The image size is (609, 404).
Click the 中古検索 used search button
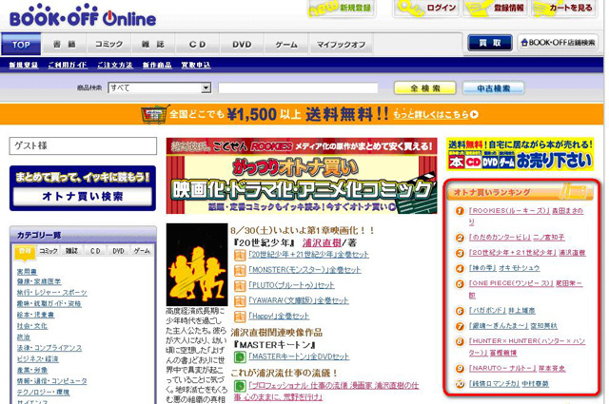(493, 88)
